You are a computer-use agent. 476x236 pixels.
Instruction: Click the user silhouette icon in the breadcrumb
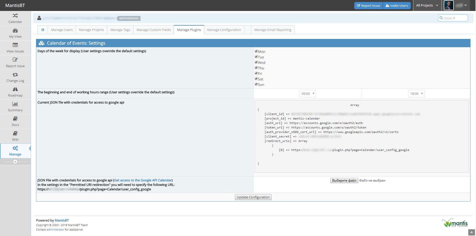click(39, 18)
